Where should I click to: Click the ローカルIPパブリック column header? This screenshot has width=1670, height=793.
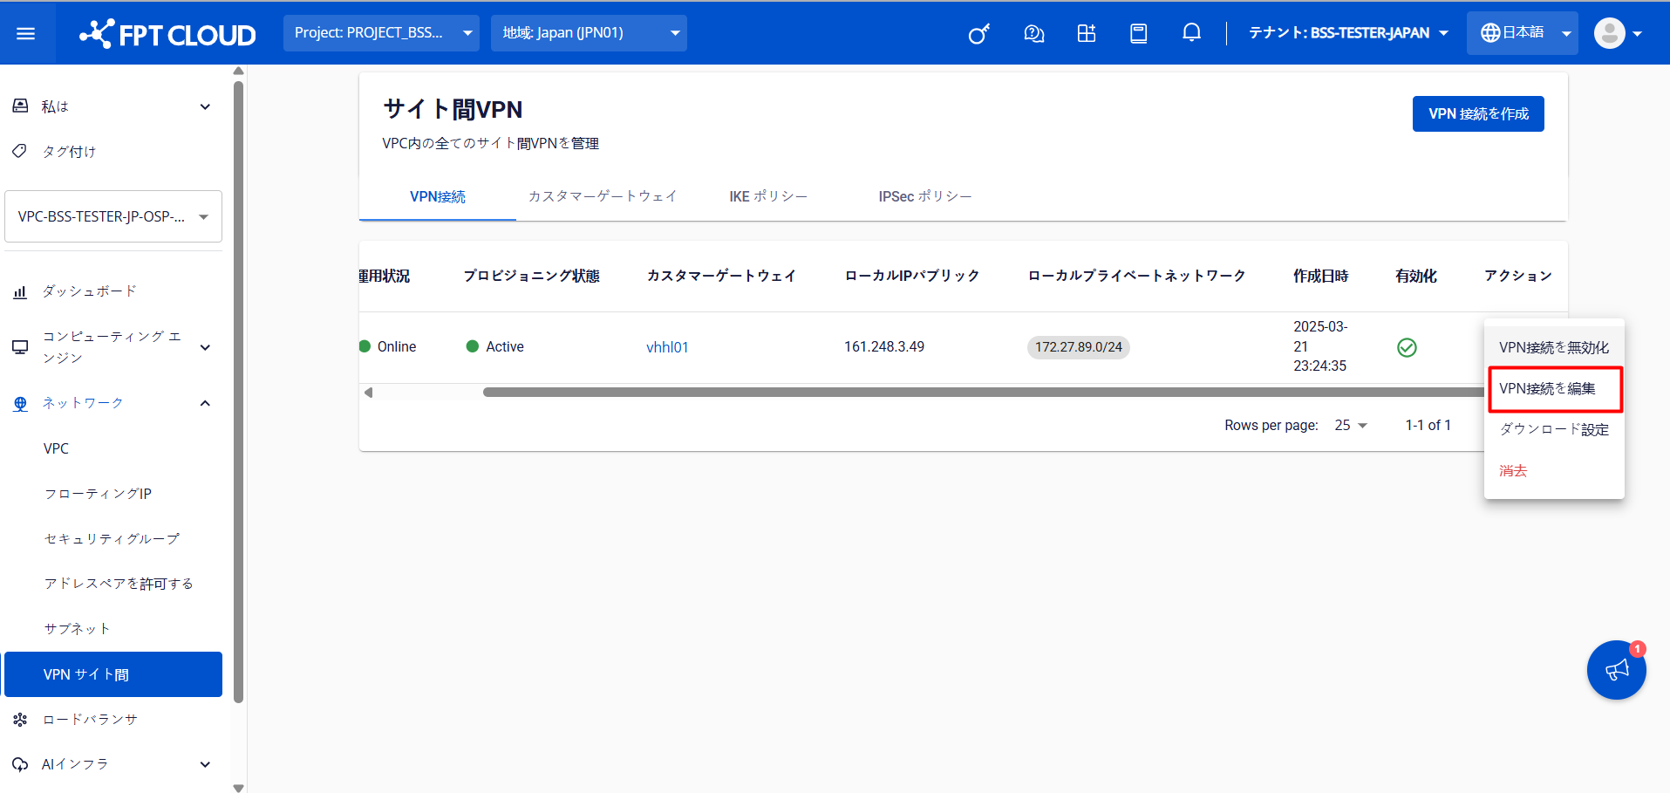[911, 276]
